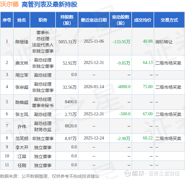This screenshot has height=179, width=185.
Task: Click the 财务总监 position text
Action: coord(43,130)
